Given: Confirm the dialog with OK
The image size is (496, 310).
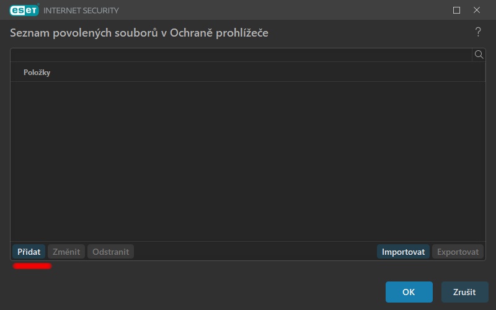Looking at the screenshot, I should pyautogui.click(x=409, y=292).
